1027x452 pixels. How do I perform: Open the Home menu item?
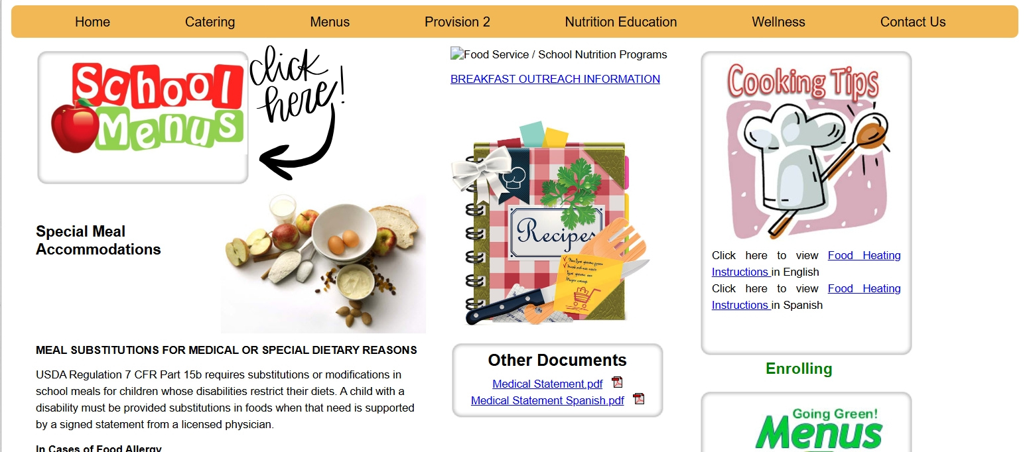(92, 22)
